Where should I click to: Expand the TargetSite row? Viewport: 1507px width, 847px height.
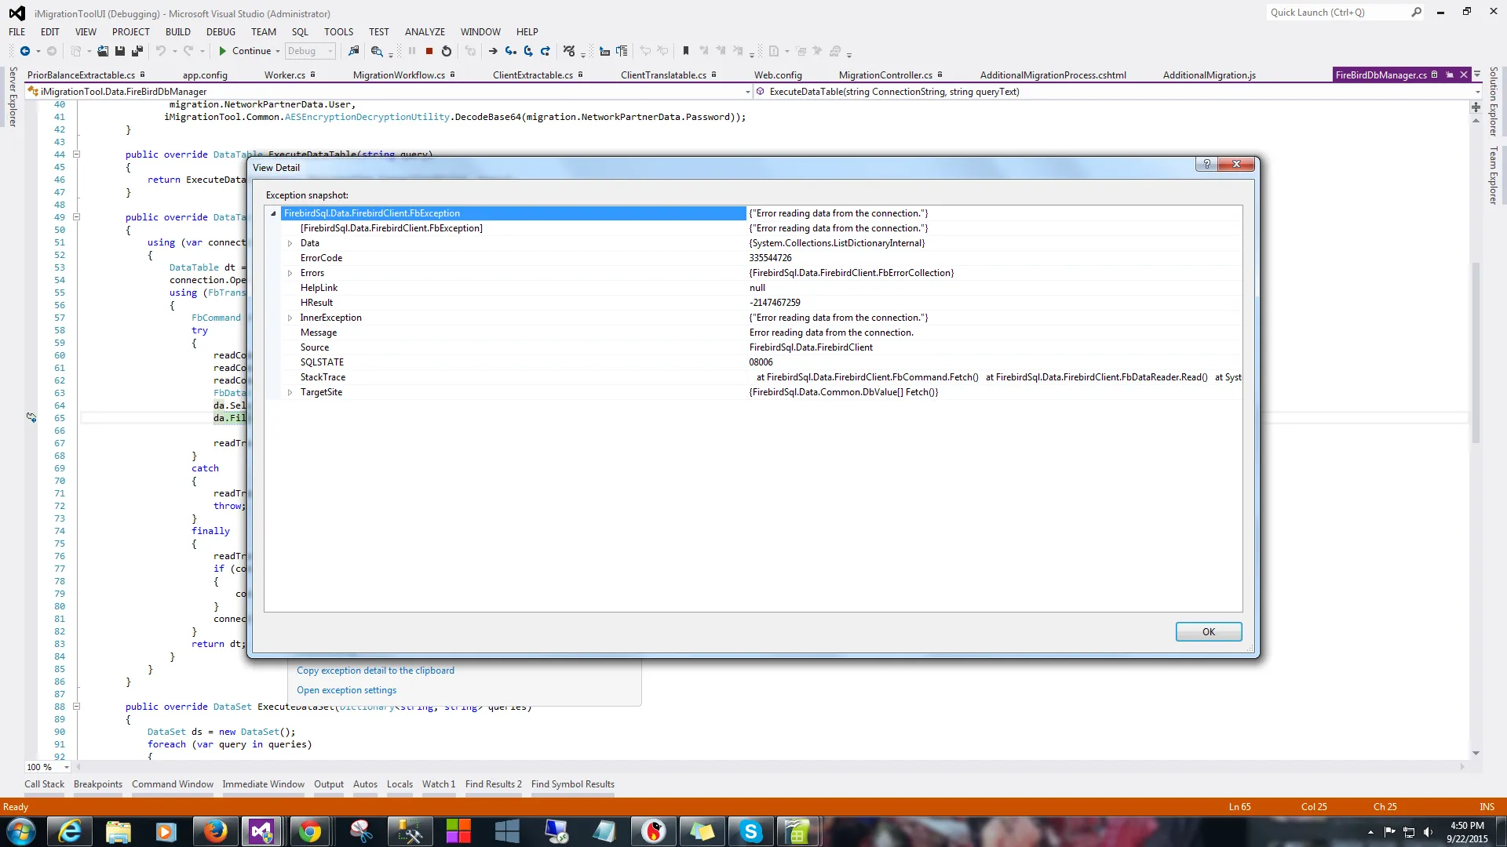[290, 392]
